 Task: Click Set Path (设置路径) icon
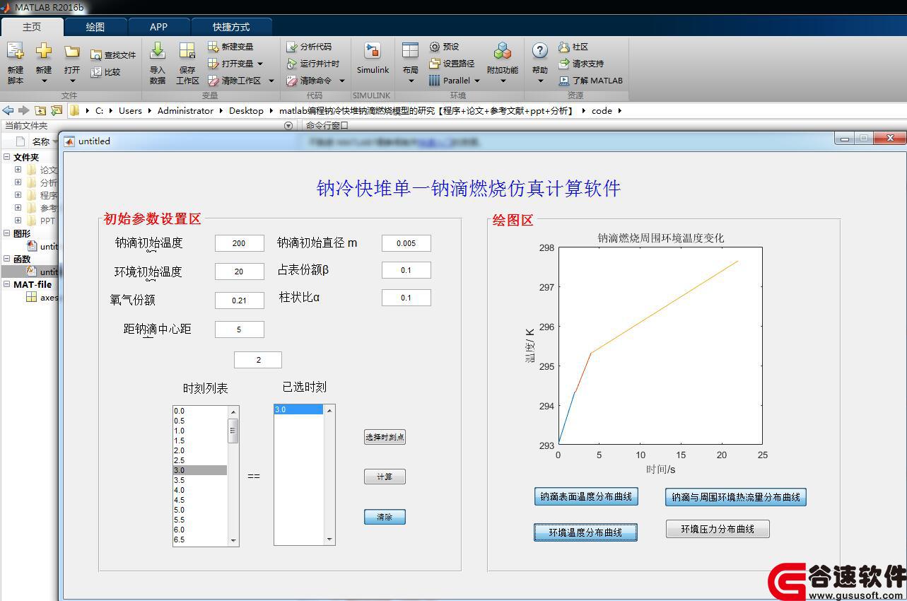pos(435,64)
